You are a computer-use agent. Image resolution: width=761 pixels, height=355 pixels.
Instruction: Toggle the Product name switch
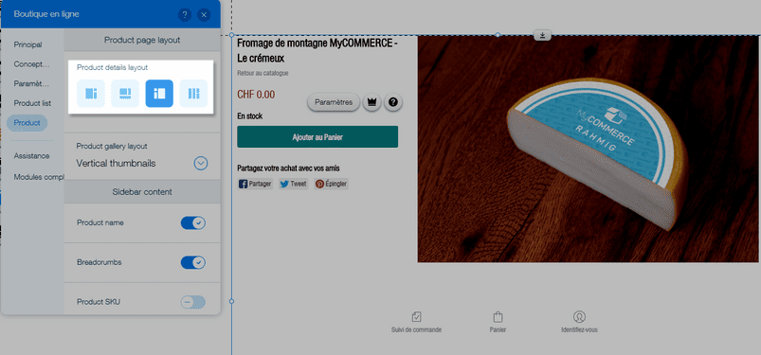pyautogui.click(x=193, y=223)
